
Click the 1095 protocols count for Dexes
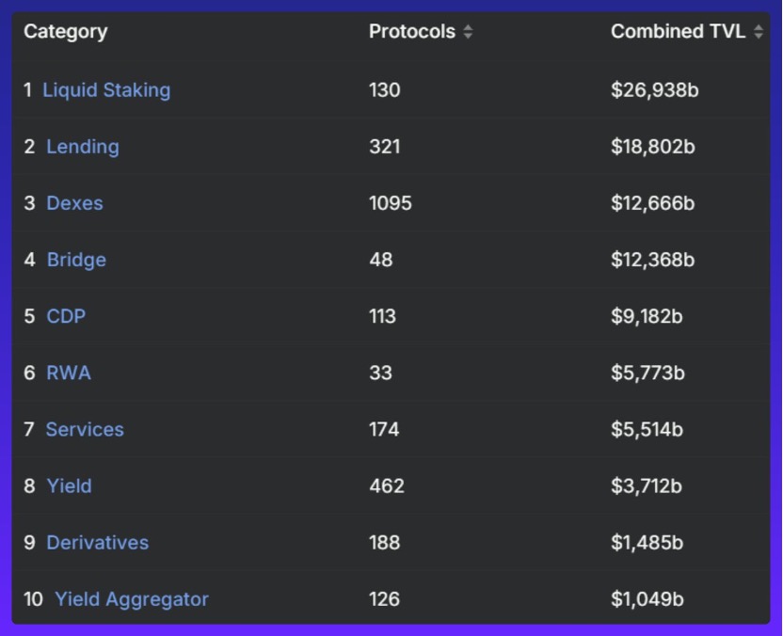[390, 203]
